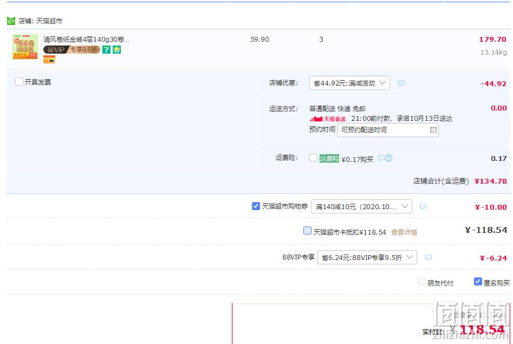Click the weight text 13.14kg
The image size is (513, 344).
coord(493,53)
